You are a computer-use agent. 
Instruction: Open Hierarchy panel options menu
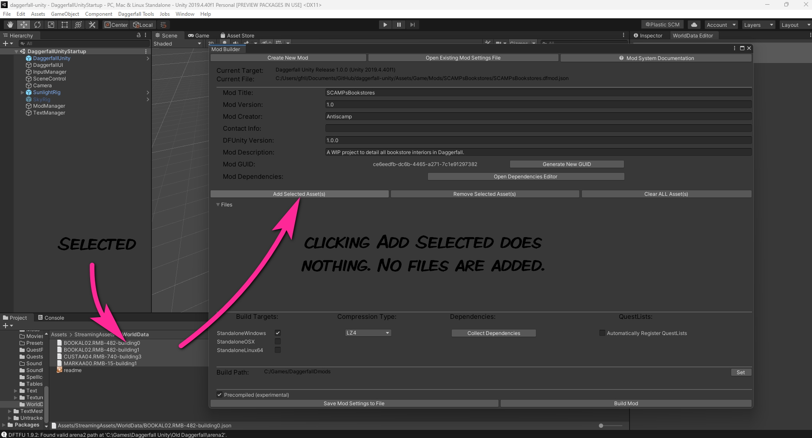pos(145,35)
